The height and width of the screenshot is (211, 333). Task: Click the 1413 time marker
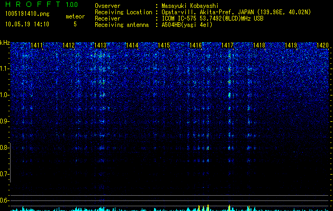[x=100, y=45]
